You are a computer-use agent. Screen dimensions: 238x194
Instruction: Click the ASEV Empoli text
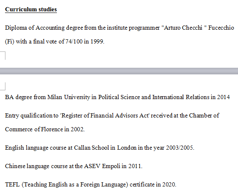pos(102,166)
